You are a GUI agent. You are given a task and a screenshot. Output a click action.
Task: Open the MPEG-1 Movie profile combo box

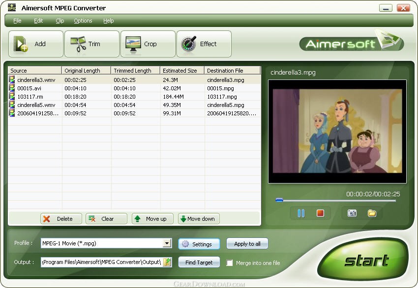[106, 243]
